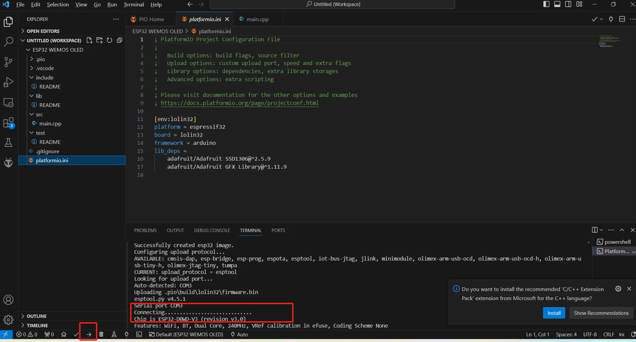Viewport: 636px width, 342px height.
Task: Open the PlatformIO alien icon view
Action: (x=8, y=163)
